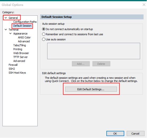Click the Delete button
This screenshot has width=147, height=138.
101,64
